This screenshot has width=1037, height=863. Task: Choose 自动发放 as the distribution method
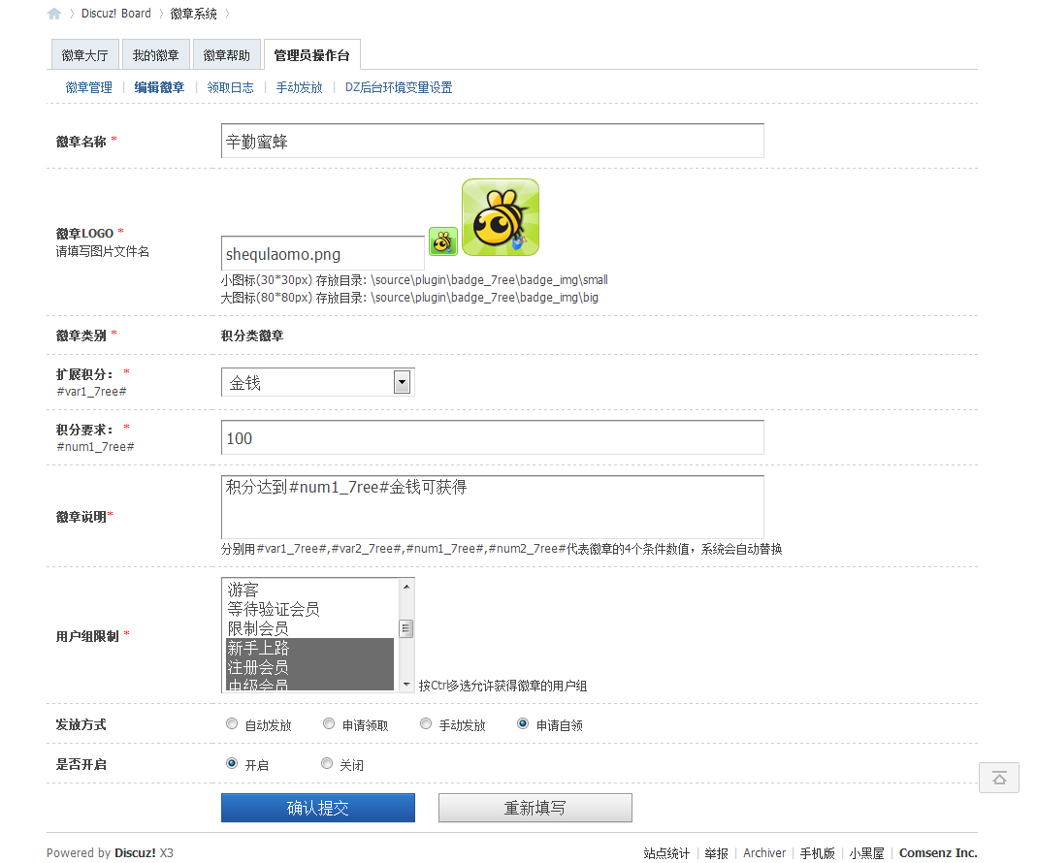[x=231, y=723]
